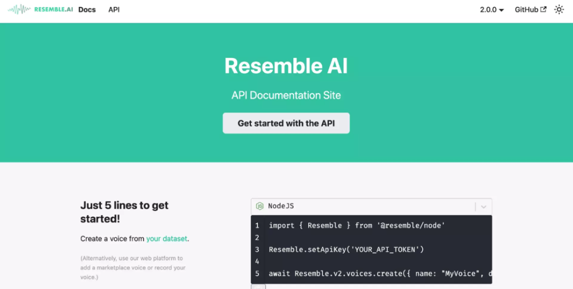Click the 'Just 5 lines to get started!' heading
This screenshot has height=289, width=573.
(124, 212)
